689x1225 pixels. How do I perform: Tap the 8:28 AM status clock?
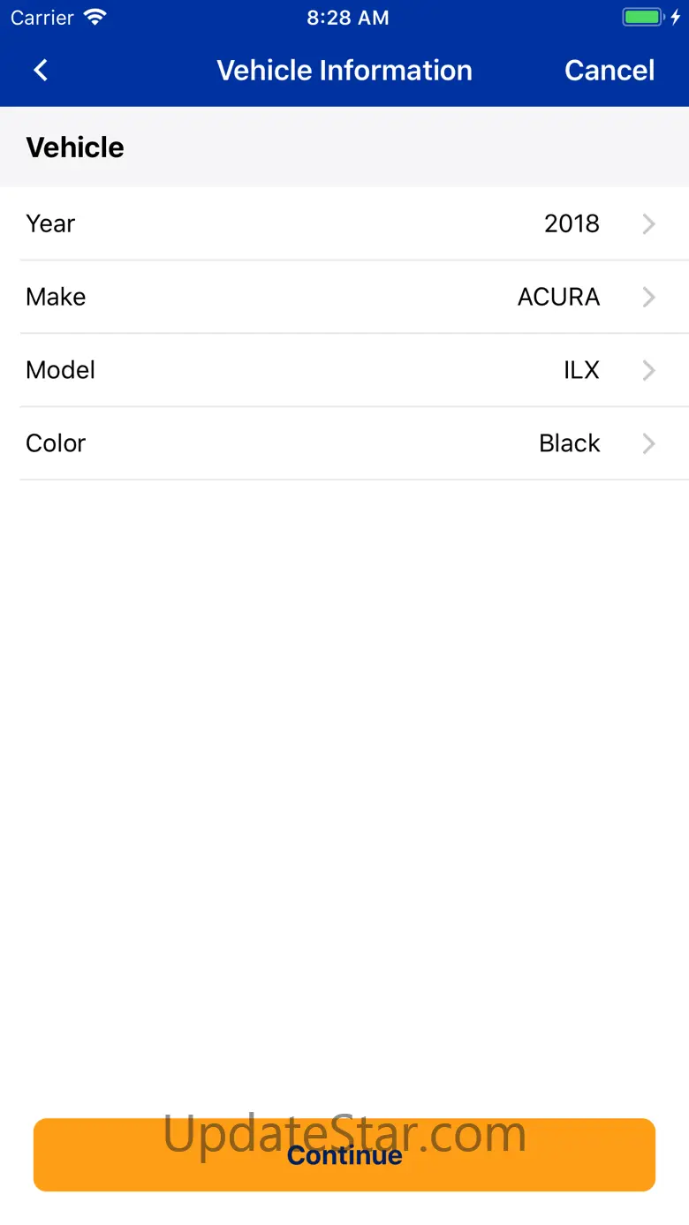(347, 18)
